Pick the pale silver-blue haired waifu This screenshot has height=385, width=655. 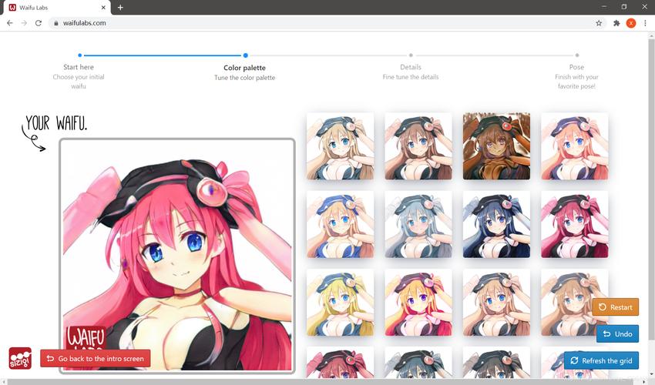coord(418,224)
